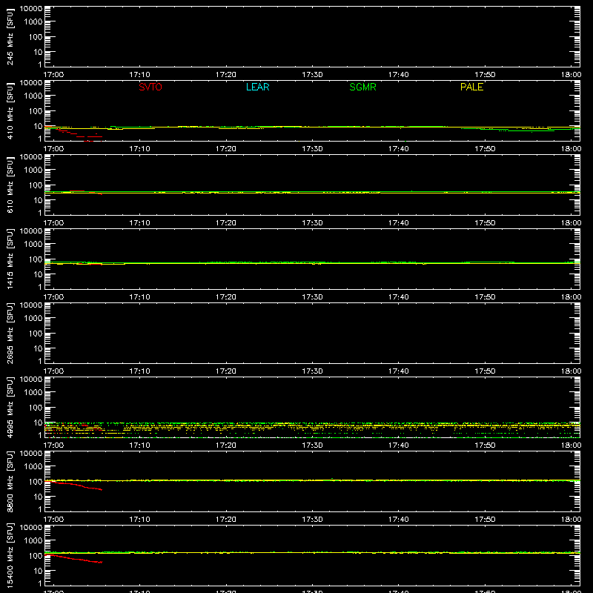Click the 17:10 tick under the 4995 MHz panel

pyautogui.click(x=139, y=445)
